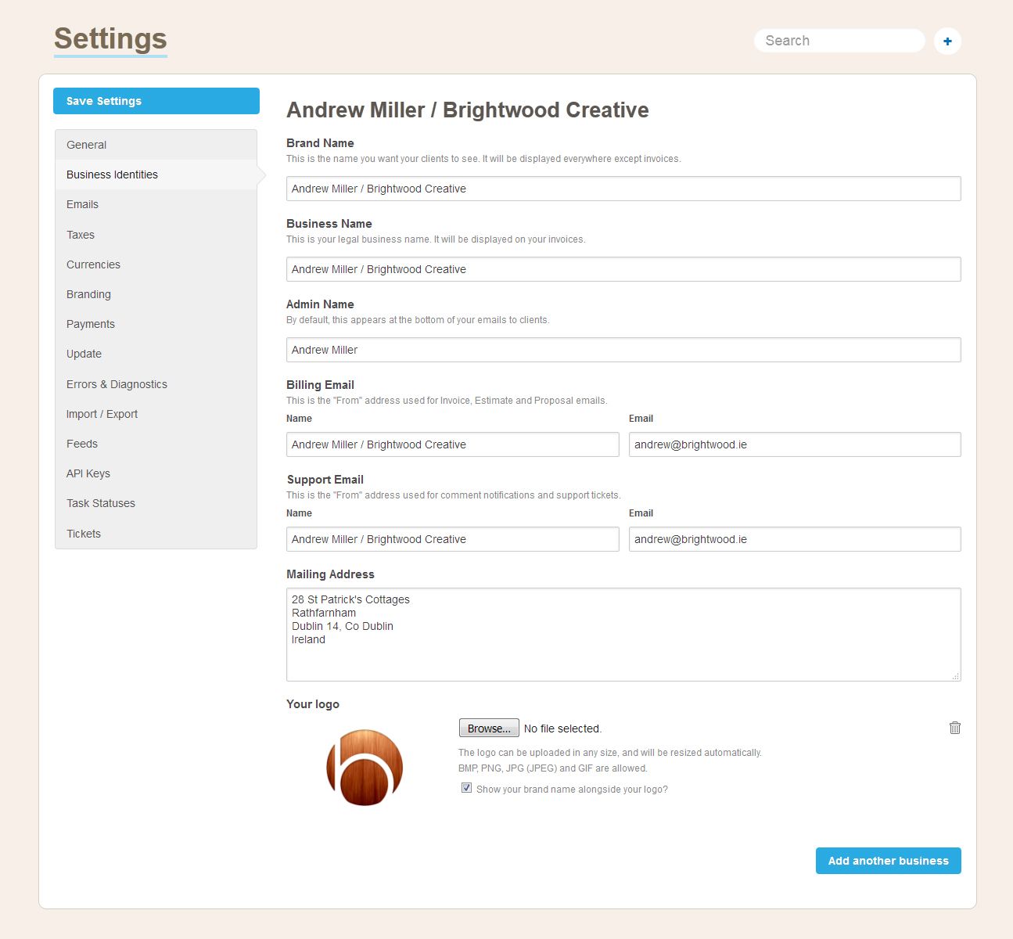Click the Billing Email label
Image resolution: width=1013 pixels, height=939 pixels.
pos(320,385)
